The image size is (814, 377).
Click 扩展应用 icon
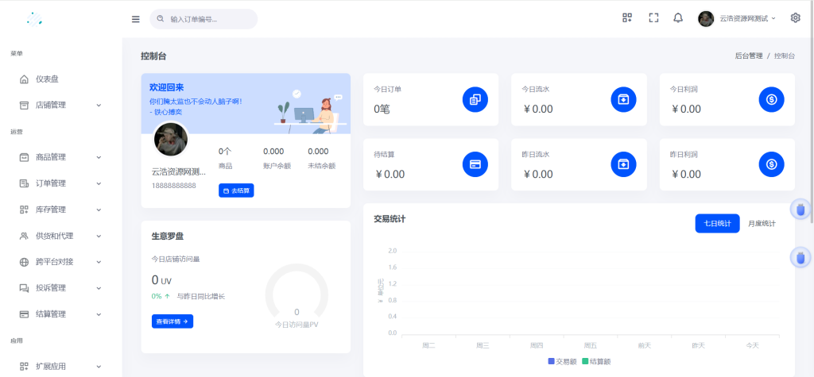pyautogui.click(x=24, y=366)
